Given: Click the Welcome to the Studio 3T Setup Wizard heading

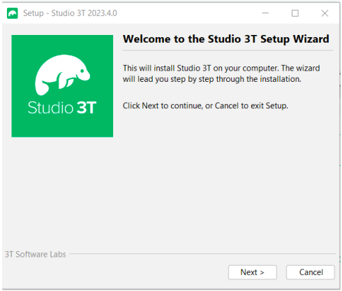Looking at the screenshot, I should (x=226, y=39).
